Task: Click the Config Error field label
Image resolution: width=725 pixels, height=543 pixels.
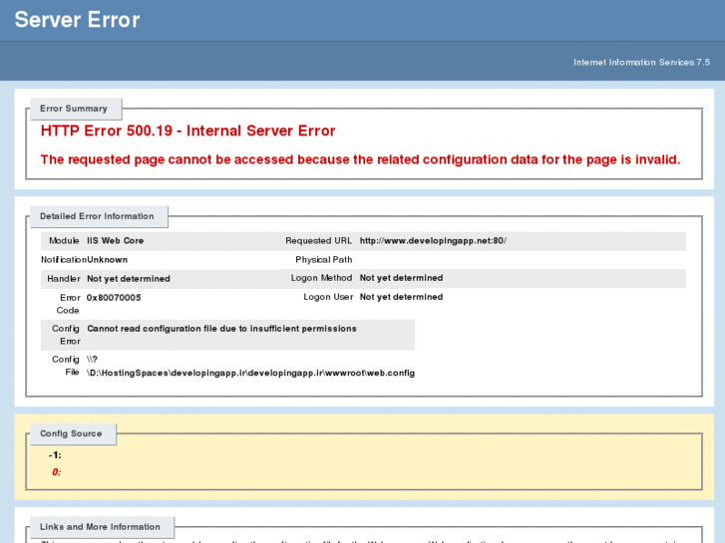Action: tap(66, 335)
